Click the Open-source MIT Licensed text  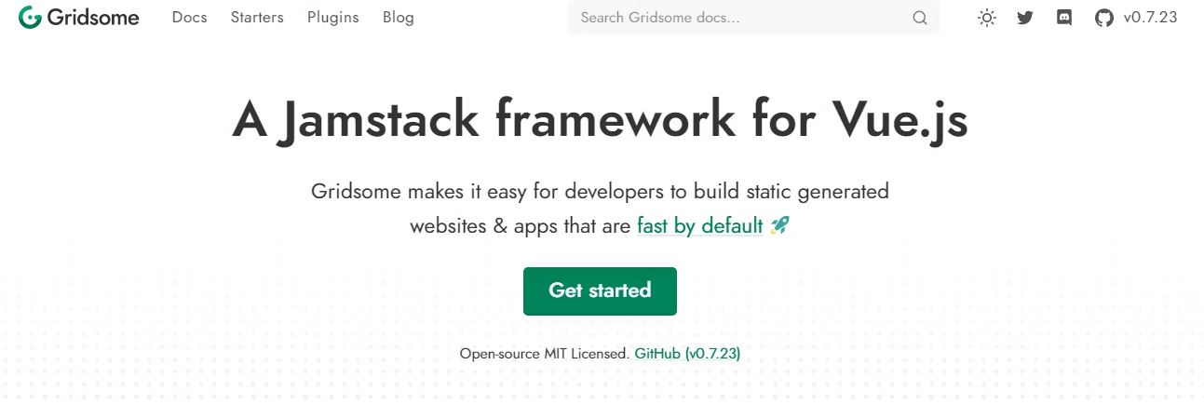[545, 354]
